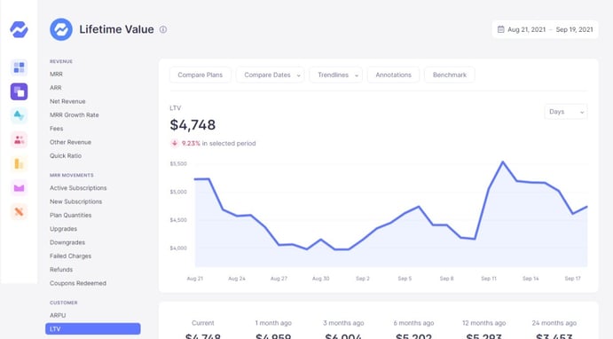Toggle the Compare Plans button
Image resolution: width=613 pixels, height=339 pixels.
pyautogui.click(x=200, y=75)
